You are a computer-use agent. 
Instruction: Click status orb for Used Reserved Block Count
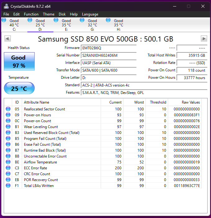point(8,132)
